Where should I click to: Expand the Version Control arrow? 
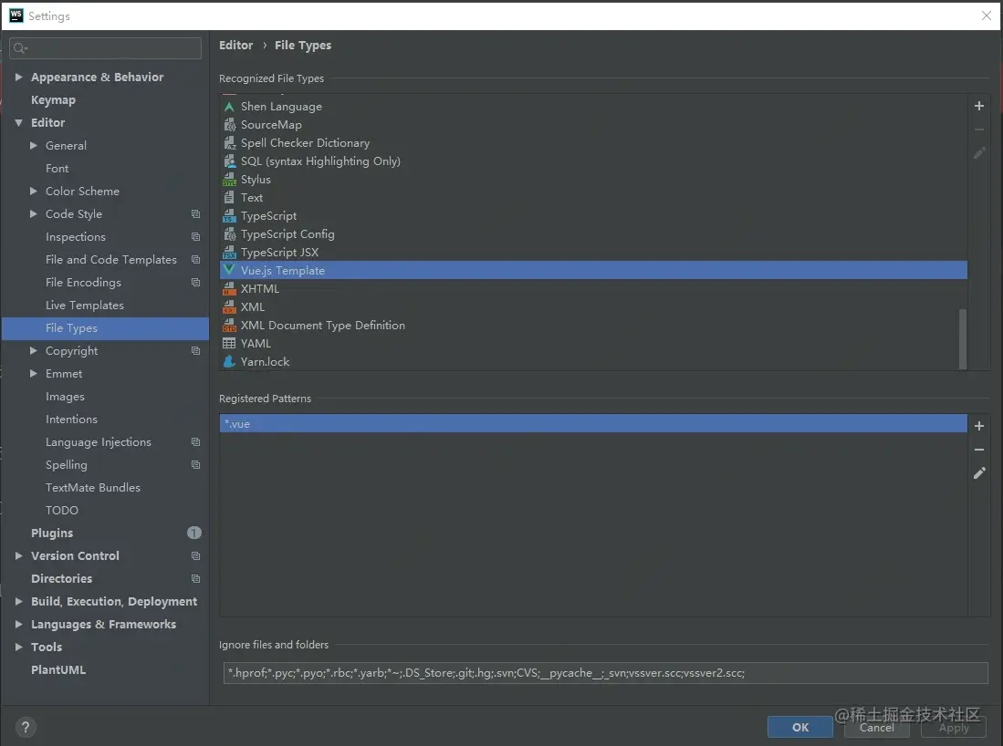click(18, 556)
